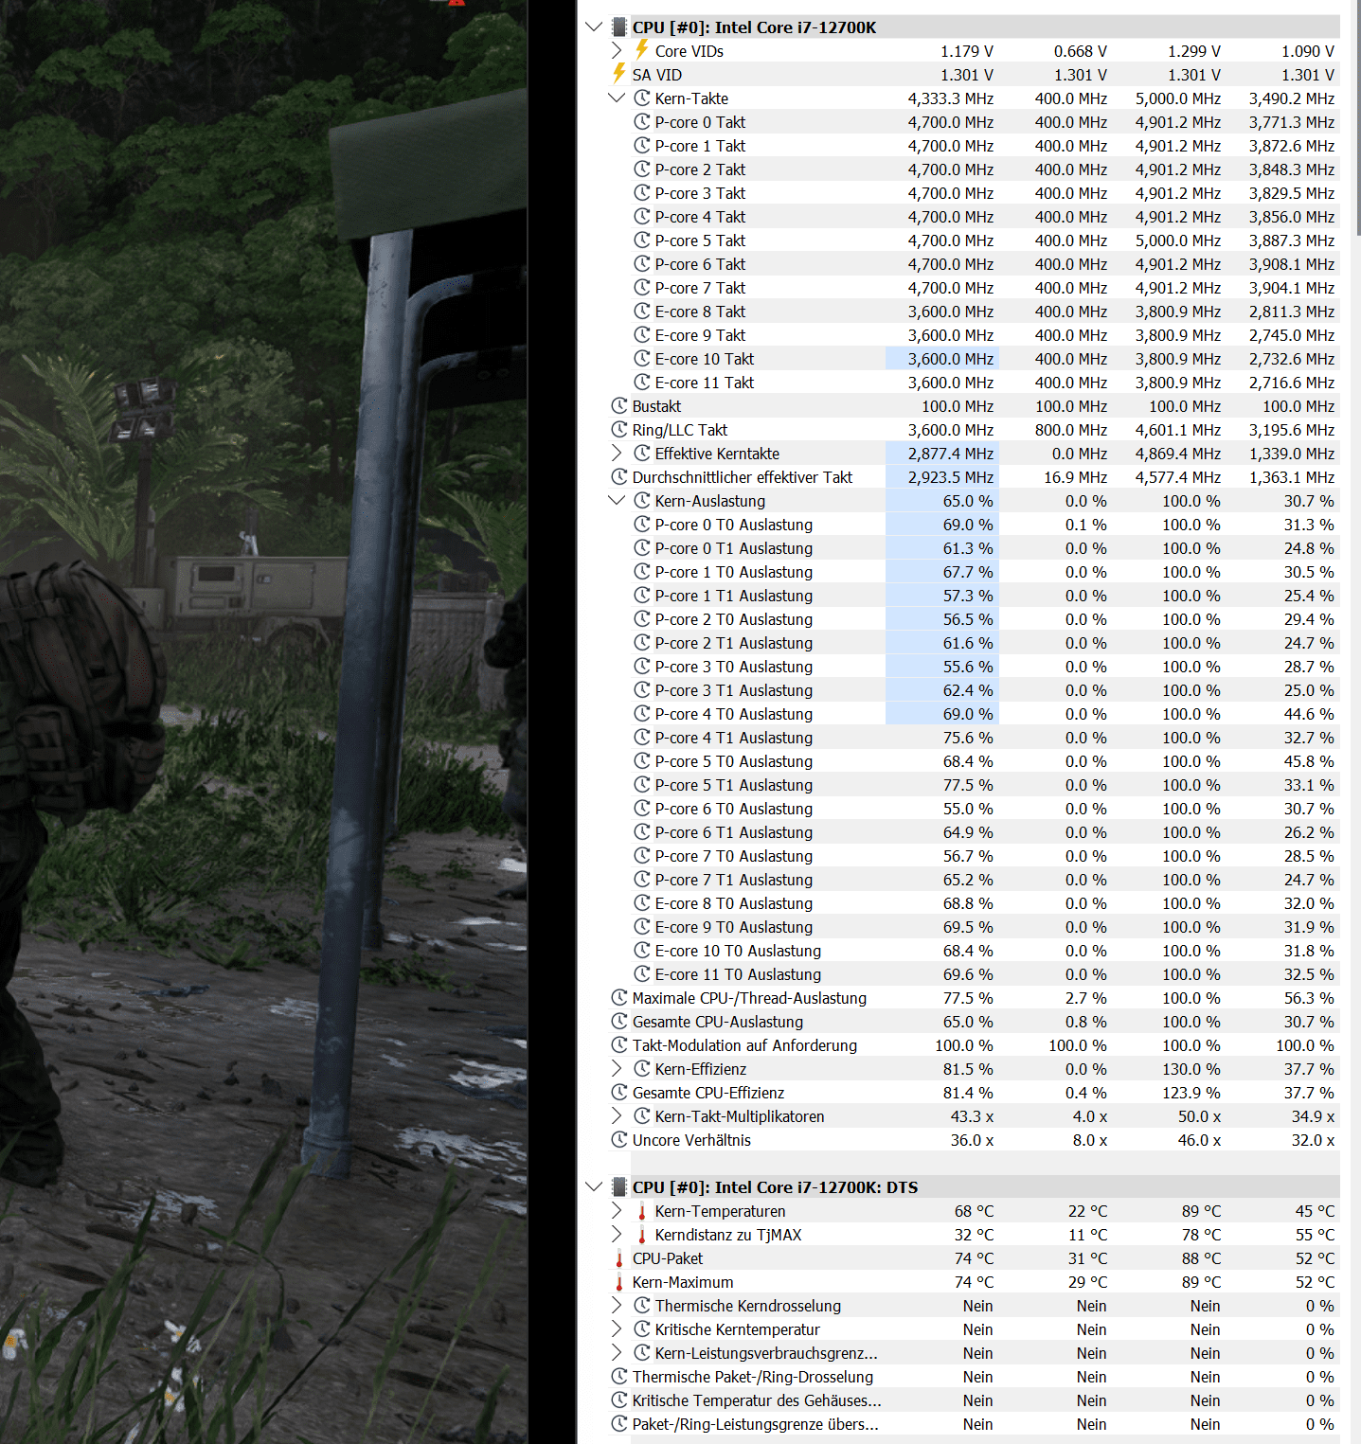Viewport: 1361px width, 1444px height.
Task: Click the highlighted 3,600.0 MHz E-core 10 value
Action: pos(951,359)
